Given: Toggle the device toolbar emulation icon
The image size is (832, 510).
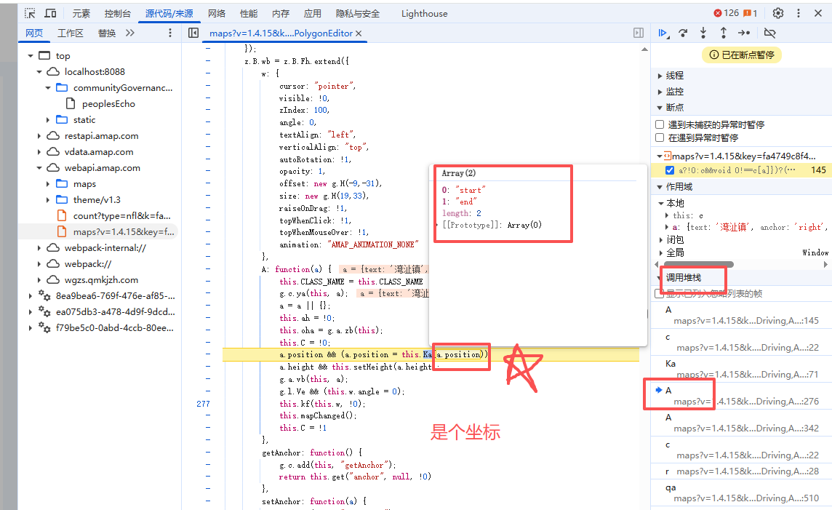Looking at the screenshot, I should pos(50,13).
